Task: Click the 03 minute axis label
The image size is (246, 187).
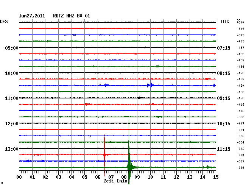Action: click(58, 177)
